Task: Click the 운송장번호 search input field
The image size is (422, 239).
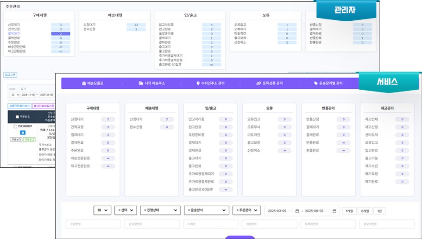Action: click(x=152, y=224)
